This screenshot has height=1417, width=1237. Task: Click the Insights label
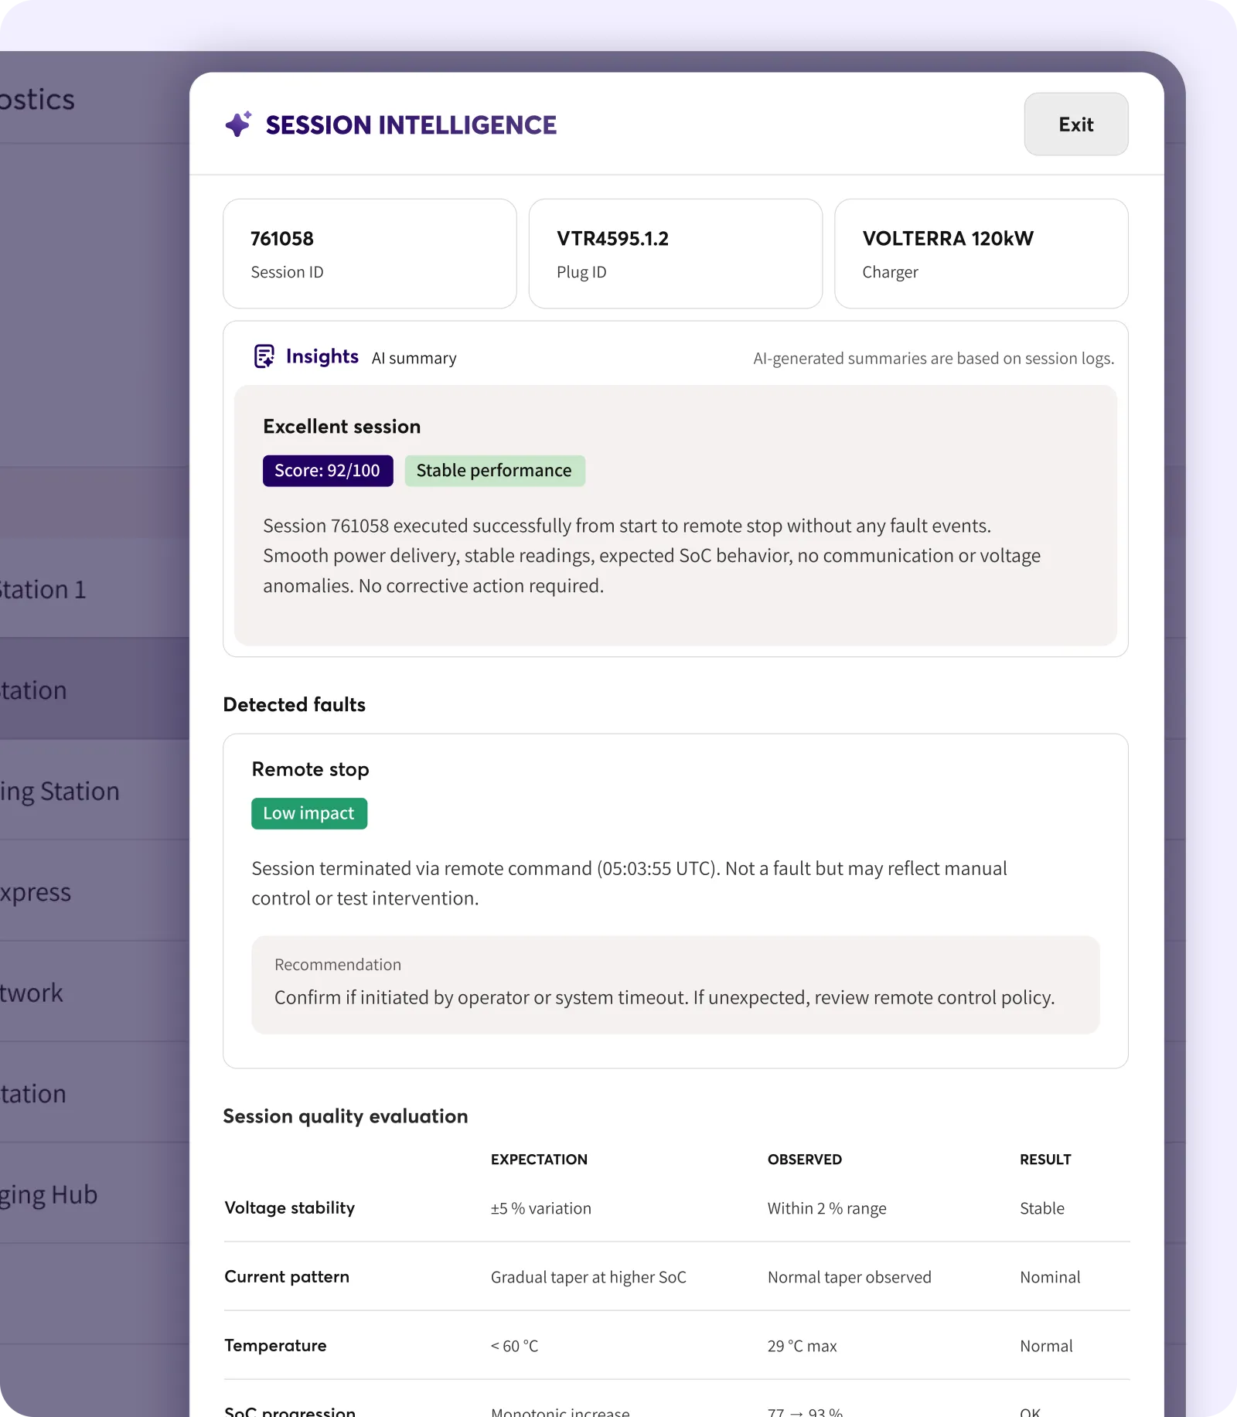click(x=322, y=356)
